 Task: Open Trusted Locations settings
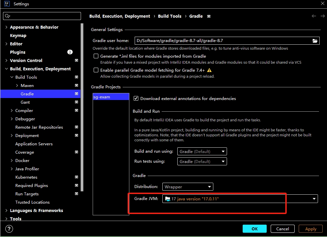(x=33, y=202)
